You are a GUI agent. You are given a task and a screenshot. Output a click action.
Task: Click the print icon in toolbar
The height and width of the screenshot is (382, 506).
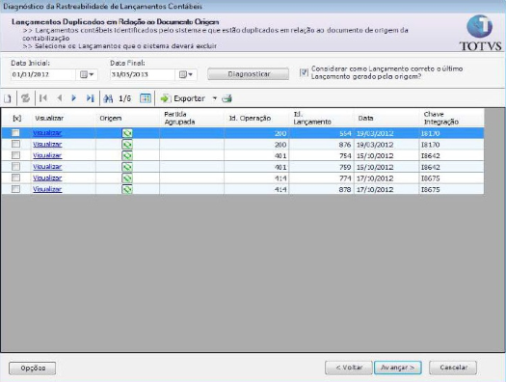227,98
